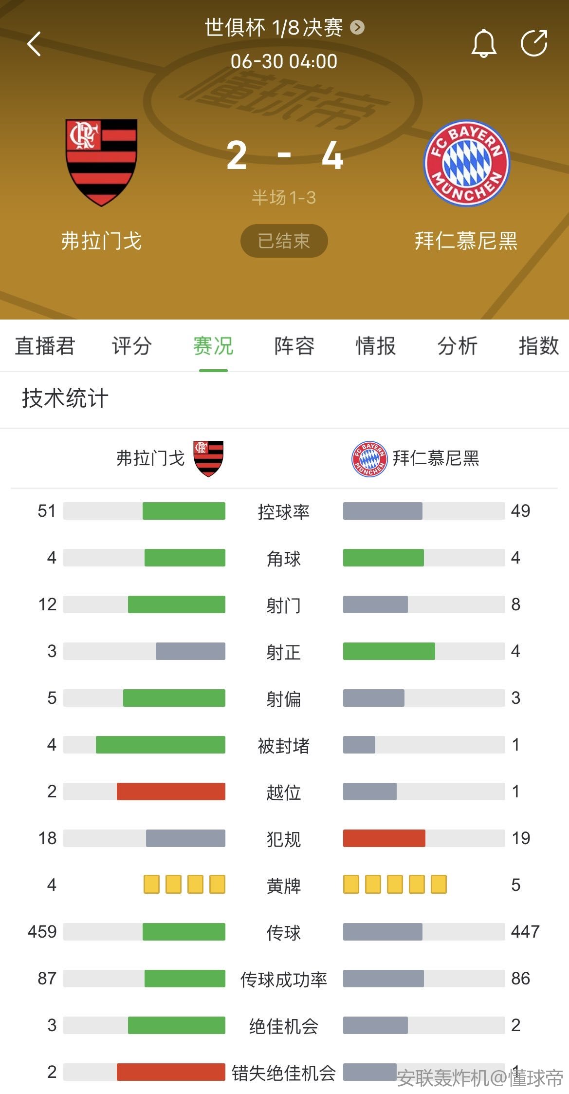Tap the small Flamengo crest in statistics header

pyautogui.click(x=208, y=458)
